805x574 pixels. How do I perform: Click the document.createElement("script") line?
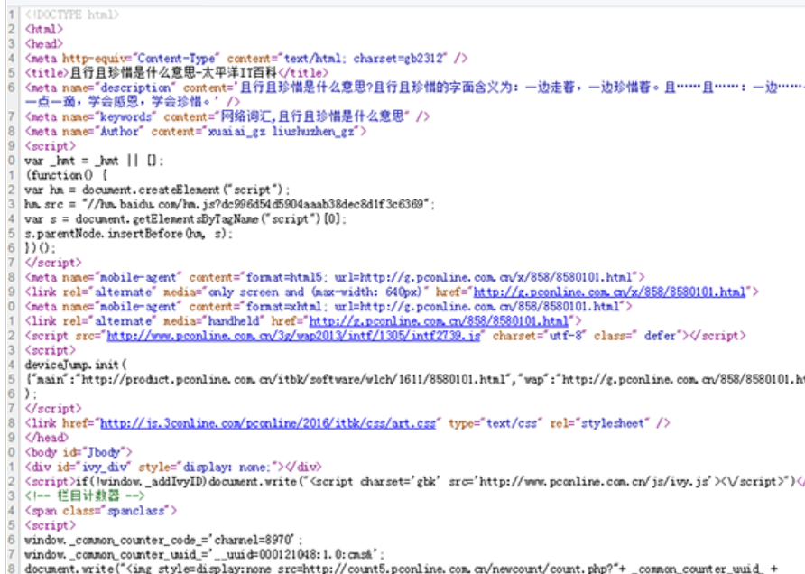tap(157, 190)
